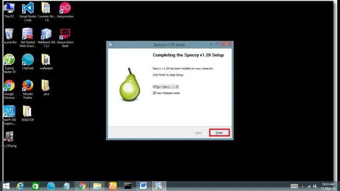Select wallpaper folder icon
The height and width of the screenshot is (191, 340).
pos(46,62)
